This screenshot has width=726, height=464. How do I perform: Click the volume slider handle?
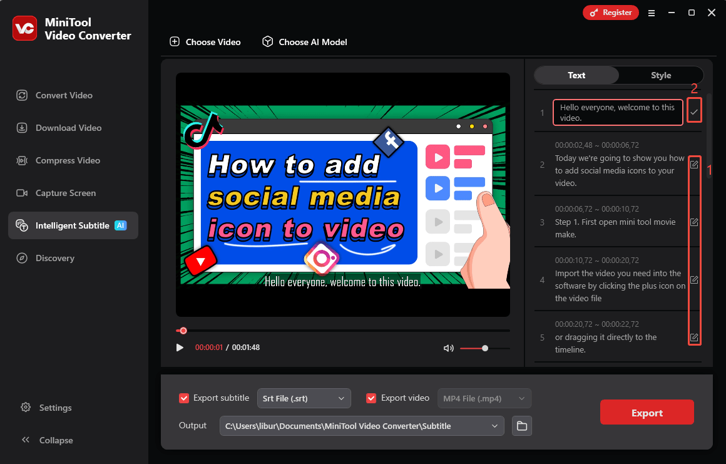pos(485,348)
